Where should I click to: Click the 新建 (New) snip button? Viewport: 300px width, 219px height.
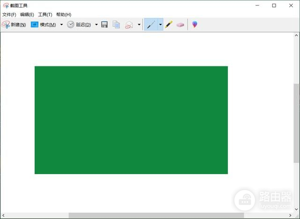tap(14, 24)
